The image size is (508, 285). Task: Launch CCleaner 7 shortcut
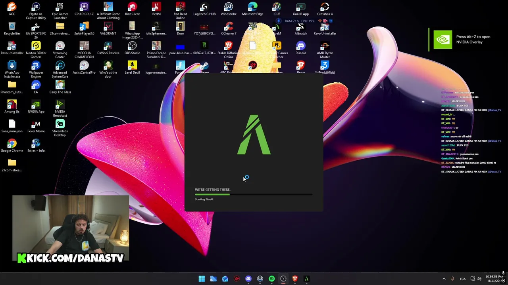pyautogui.click(x=229, y=28)
